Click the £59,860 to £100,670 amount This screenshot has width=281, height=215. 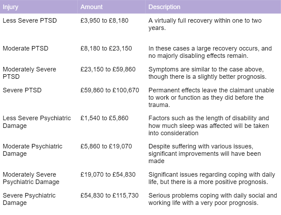110,90
